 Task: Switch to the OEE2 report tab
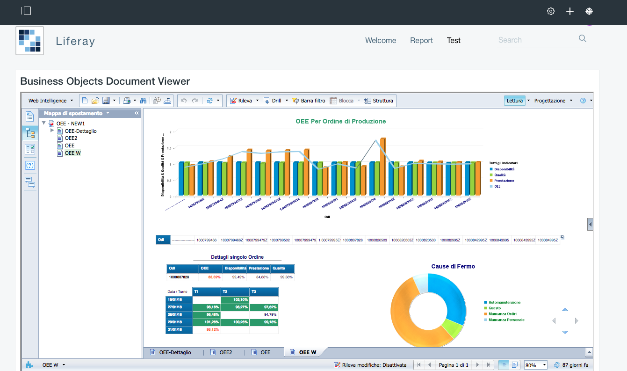(x=225, y=352)
